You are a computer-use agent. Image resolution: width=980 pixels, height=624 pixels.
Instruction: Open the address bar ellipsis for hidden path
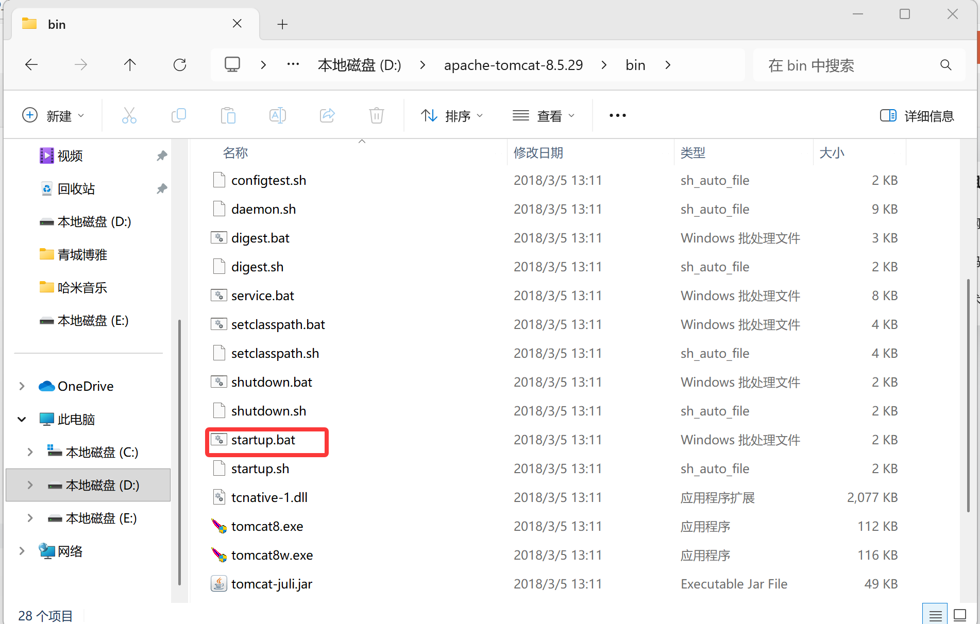[x=293, y=64]
